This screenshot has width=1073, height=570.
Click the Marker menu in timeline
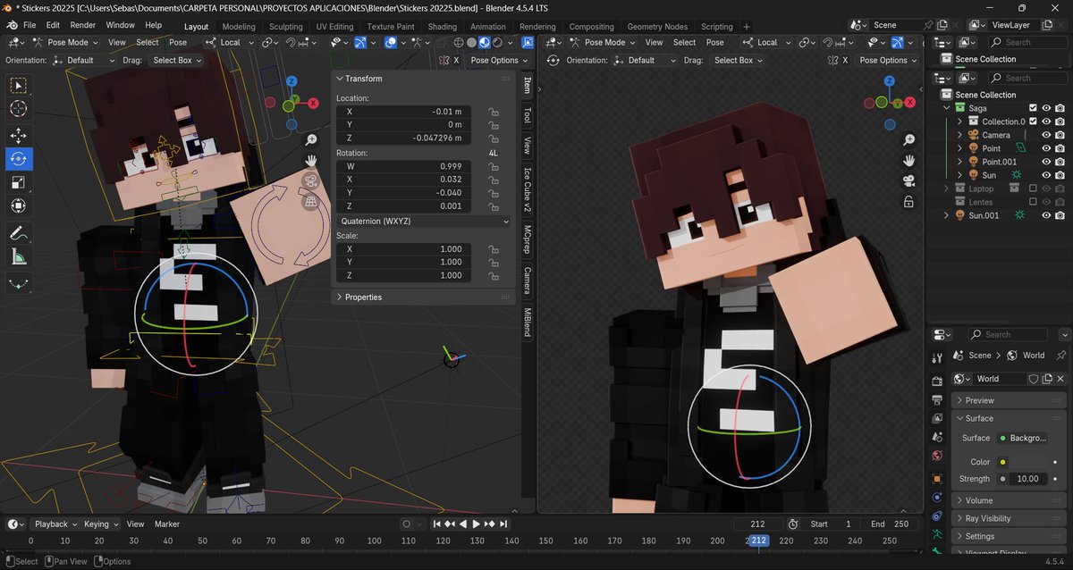point(167,524)
